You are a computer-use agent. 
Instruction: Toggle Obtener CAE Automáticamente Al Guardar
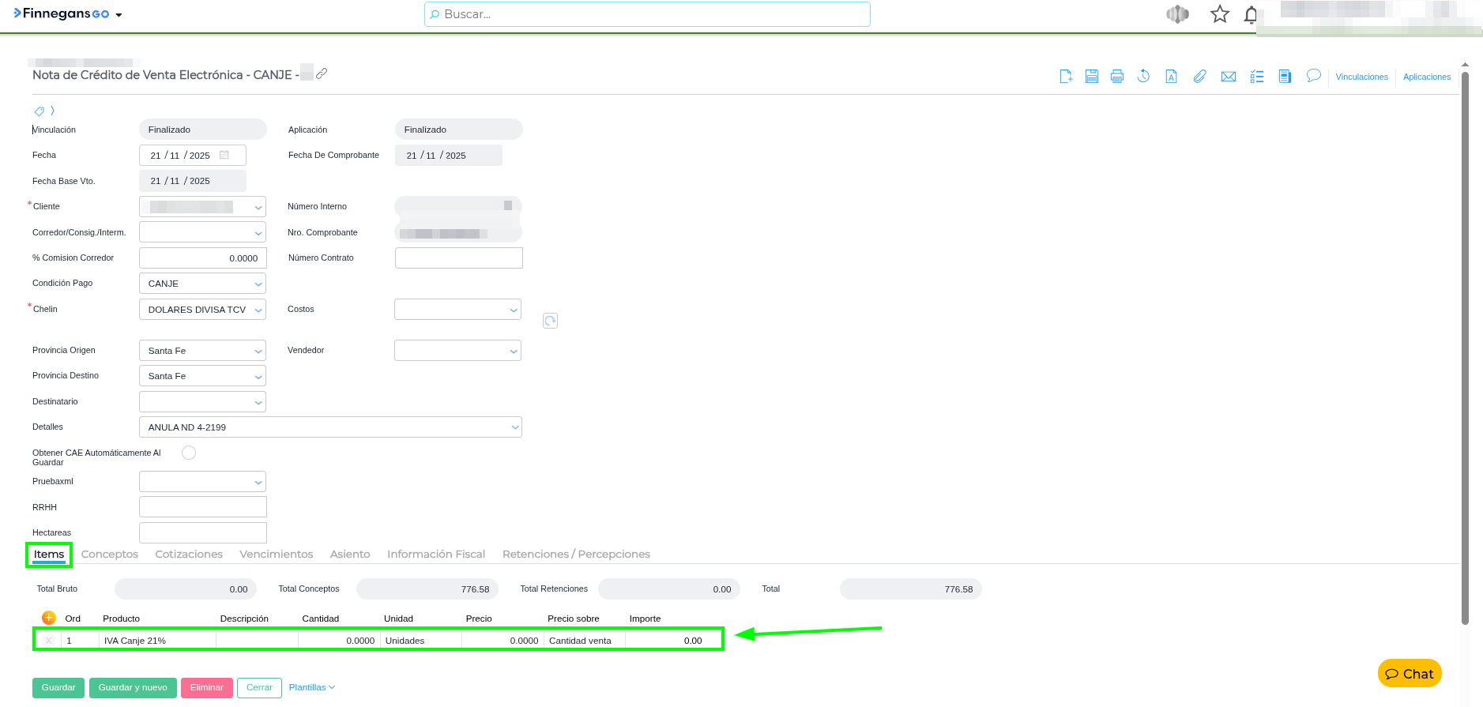(189, 453)
